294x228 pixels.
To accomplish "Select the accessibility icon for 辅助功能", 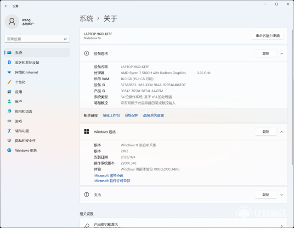I will pos(9,131).
